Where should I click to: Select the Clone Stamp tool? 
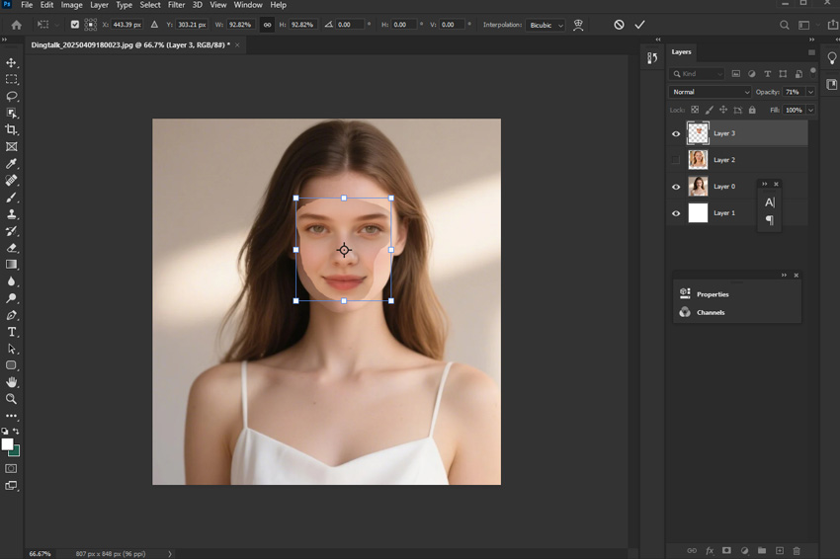click(x=11, y=214)
